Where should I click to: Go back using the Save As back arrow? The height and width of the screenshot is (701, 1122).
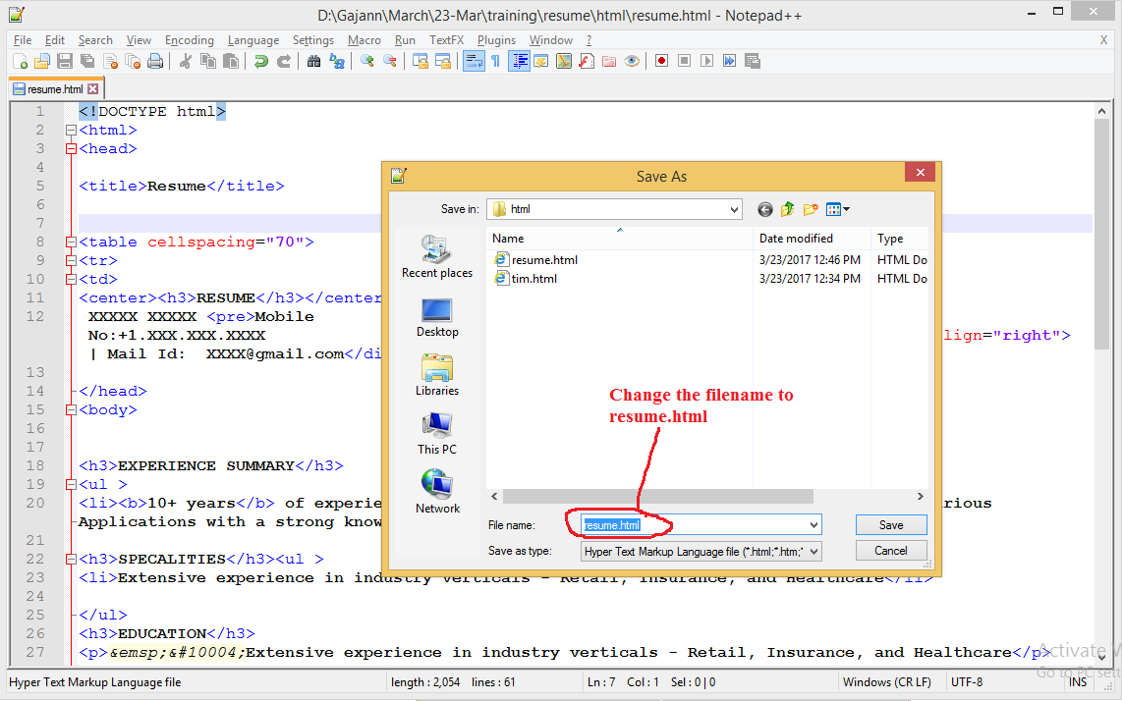[765, 209]
